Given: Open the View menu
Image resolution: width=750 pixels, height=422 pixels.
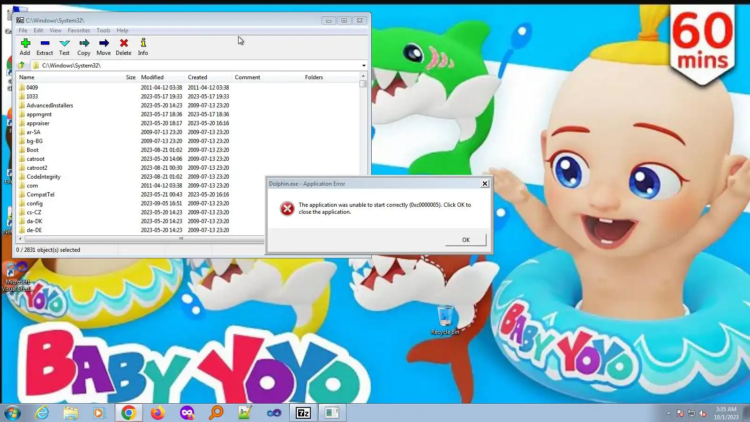Looking at the screenshot, I should point(55,30).
